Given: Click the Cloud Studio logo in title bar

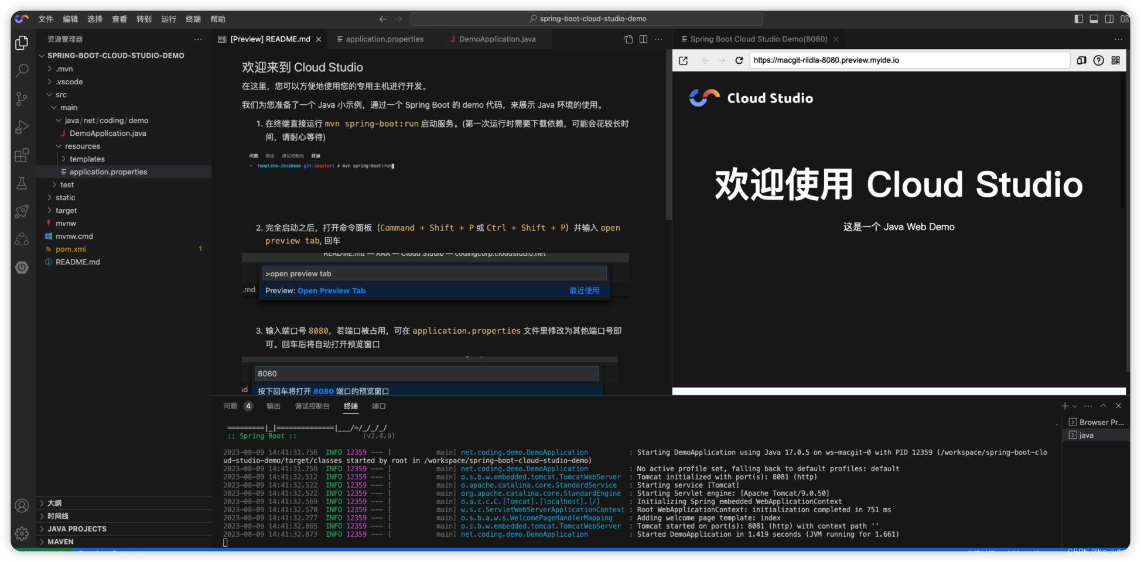Looking at the screenshot, I should coord(22,19).
